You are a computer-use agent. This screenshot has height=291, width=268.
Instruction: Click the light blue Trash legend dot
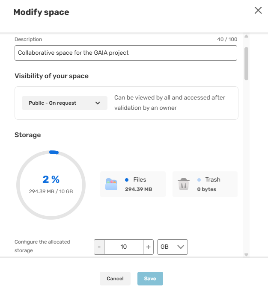(x=199, y=180)
